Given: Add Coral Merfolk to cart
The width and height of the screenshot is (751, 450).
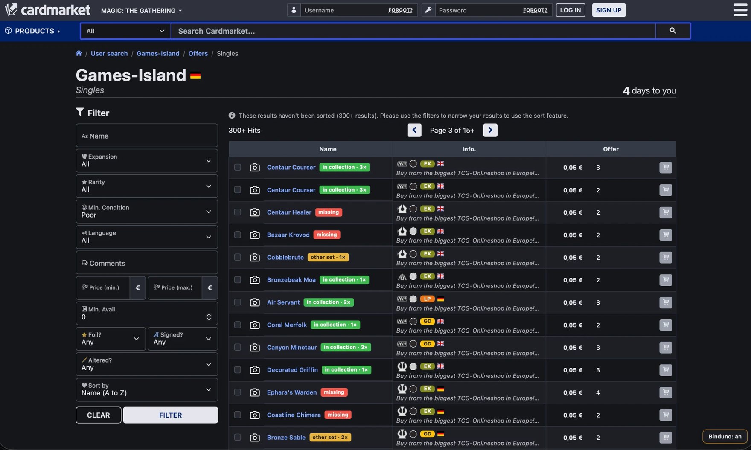Looking at the screenshot, I should pyautogui.click(x=666, y=325).
